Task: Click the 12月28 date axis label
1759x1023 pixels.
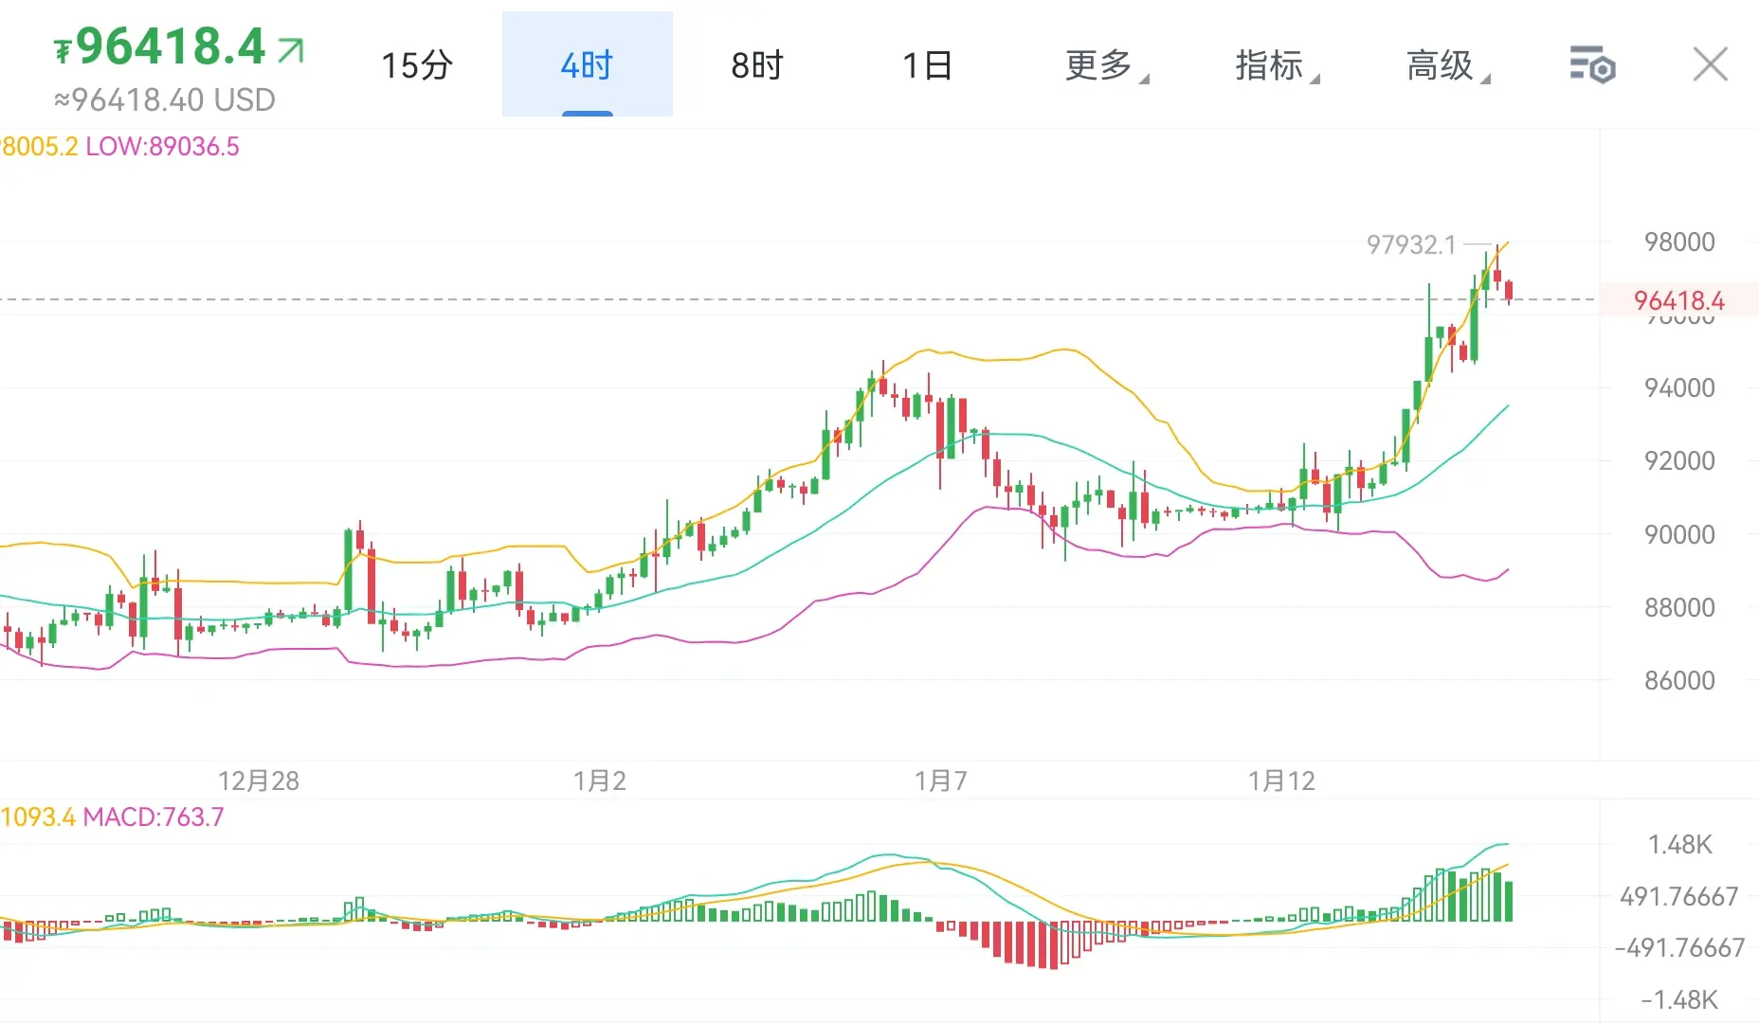Action: [259, 781]
